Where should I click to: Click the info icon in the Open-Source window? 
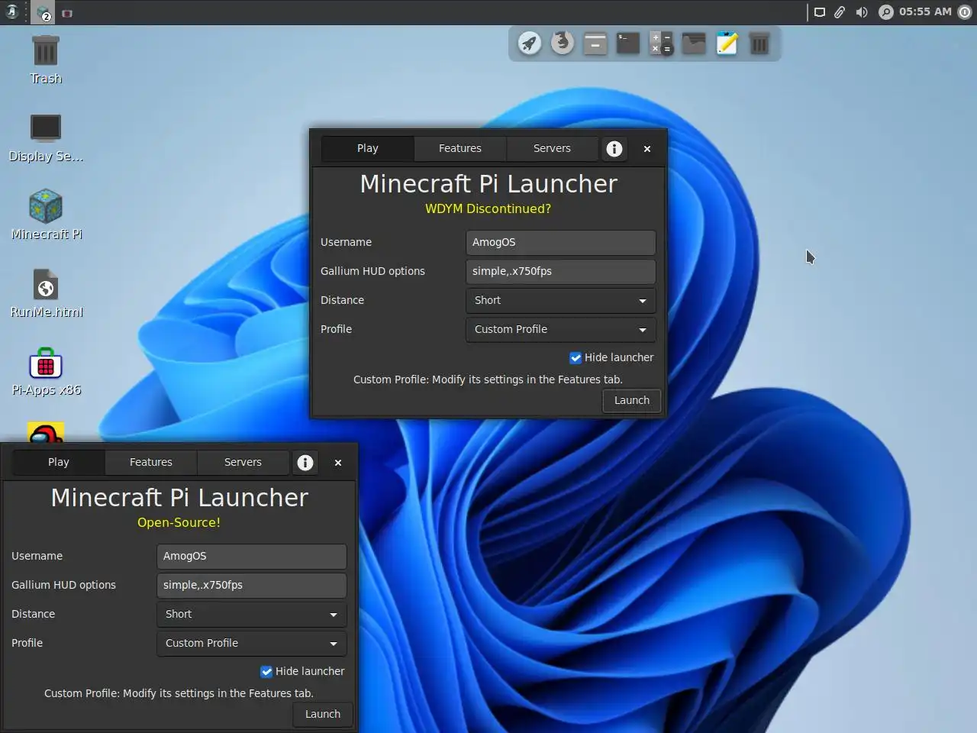pos(305,463)
